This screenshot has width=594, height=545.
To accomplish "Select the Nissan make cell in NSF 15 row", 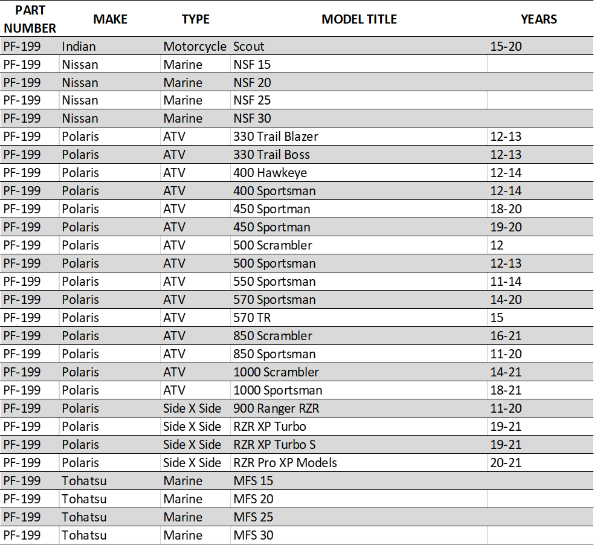I will pyautogui.click(x=110, y=65).
